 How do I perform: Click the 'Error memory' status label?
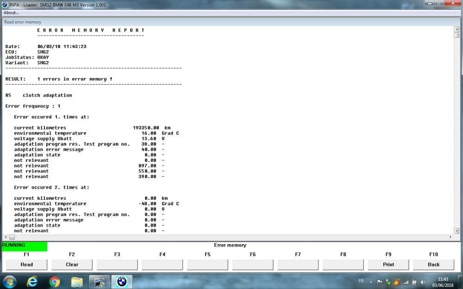pos(230,245)
